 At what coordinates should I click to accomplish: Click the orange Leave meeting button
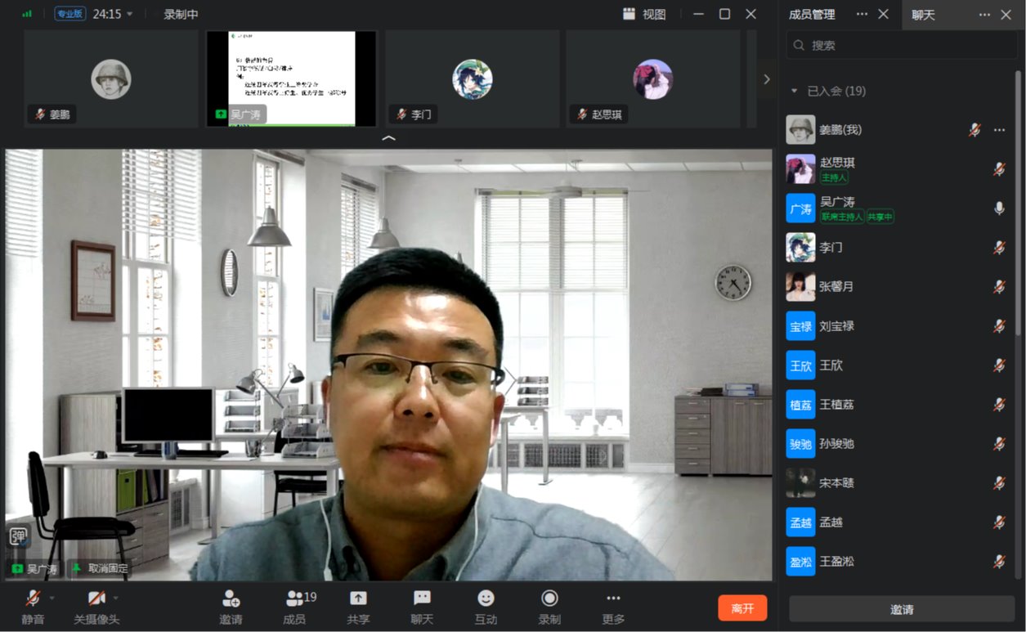pyautogui.click(x=742, y=608)
